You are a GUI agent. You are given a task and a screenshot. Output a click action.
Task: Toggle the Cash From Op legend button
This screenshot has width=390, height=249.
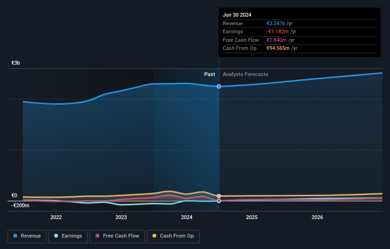[x=173, y=236]
